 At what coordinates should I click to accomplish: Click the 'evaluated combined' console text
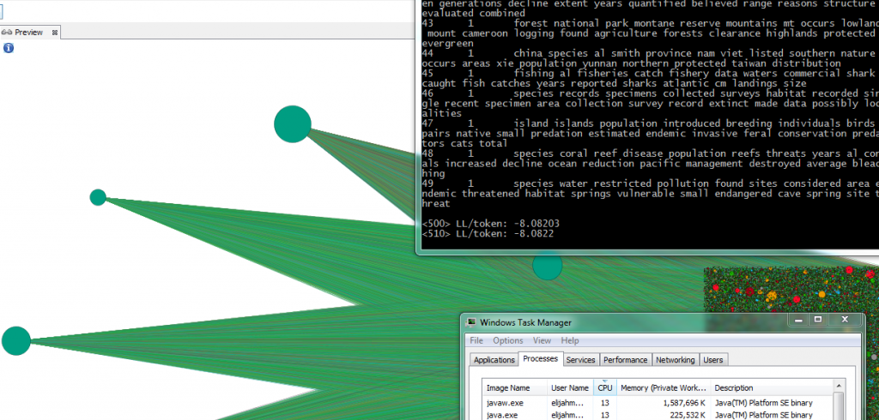(x=474, y=13)
